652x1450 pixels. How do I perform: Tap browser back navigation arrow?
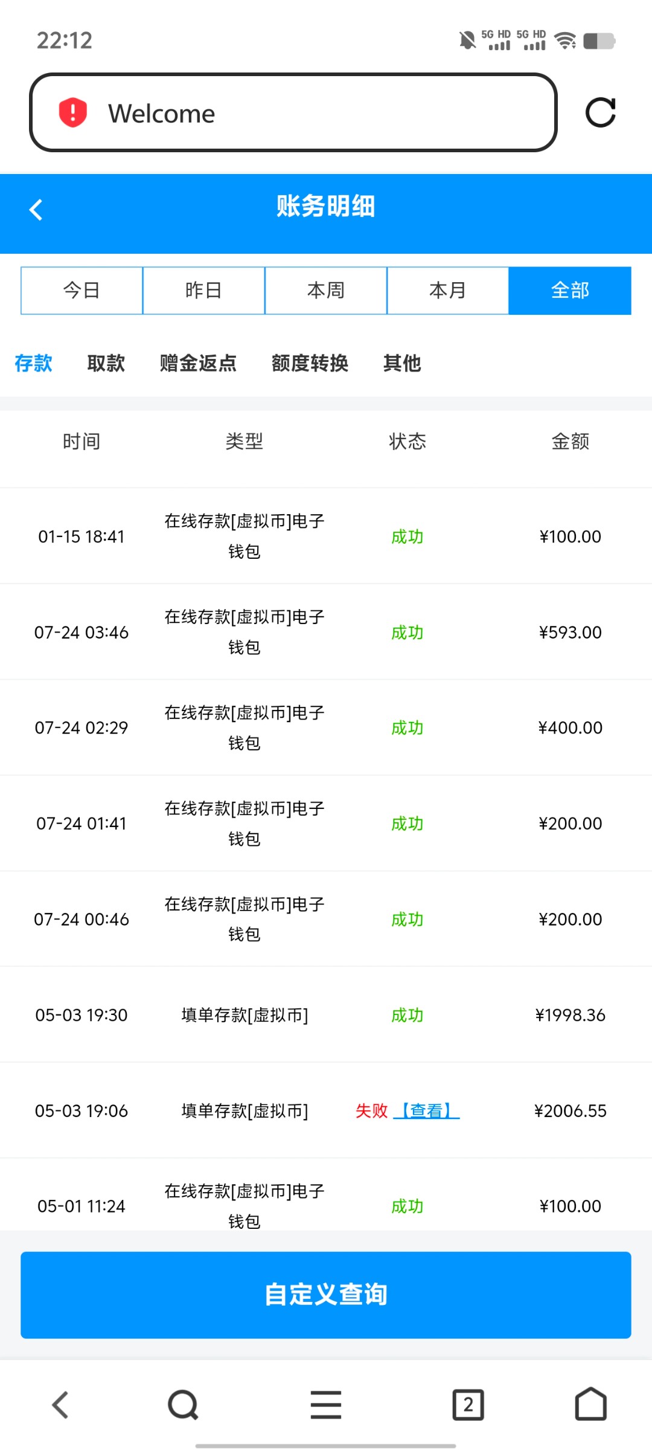tap(60, 1405)
